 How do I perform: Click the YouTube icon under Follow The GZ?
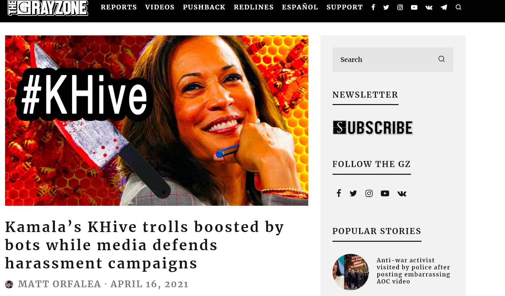385,193
